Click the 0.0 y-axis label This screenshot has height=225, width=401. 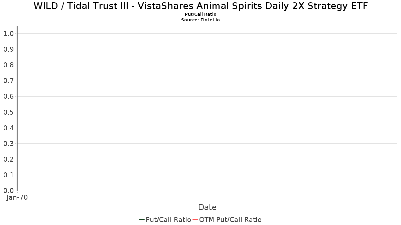point(8,190)
